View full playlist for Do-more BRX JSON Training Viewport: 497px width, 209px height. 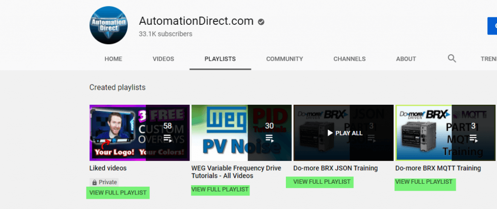[x=321, y=182]
